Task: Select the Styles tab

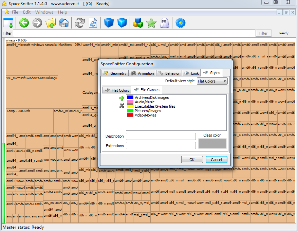Action: (x=212, y=73)
